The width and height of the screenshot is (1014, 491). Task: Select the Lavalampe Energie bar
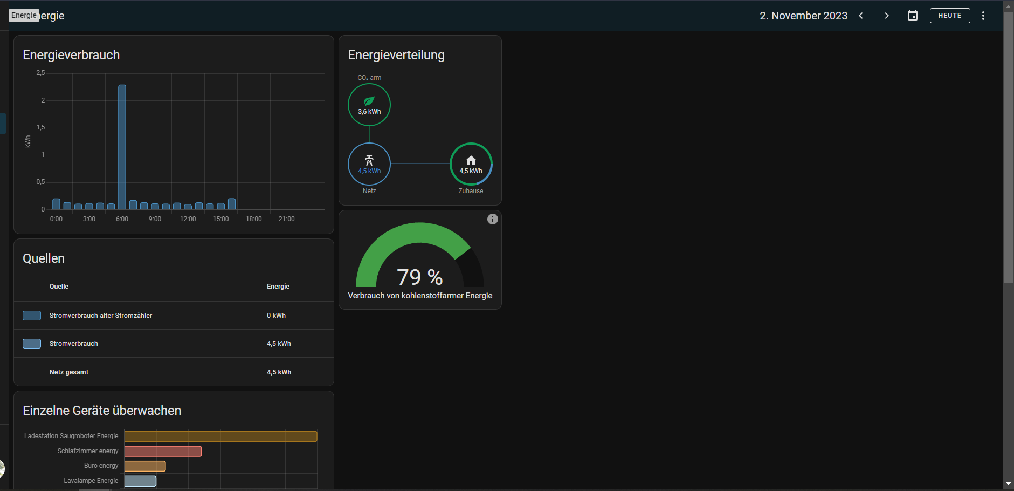pos(140,481)
